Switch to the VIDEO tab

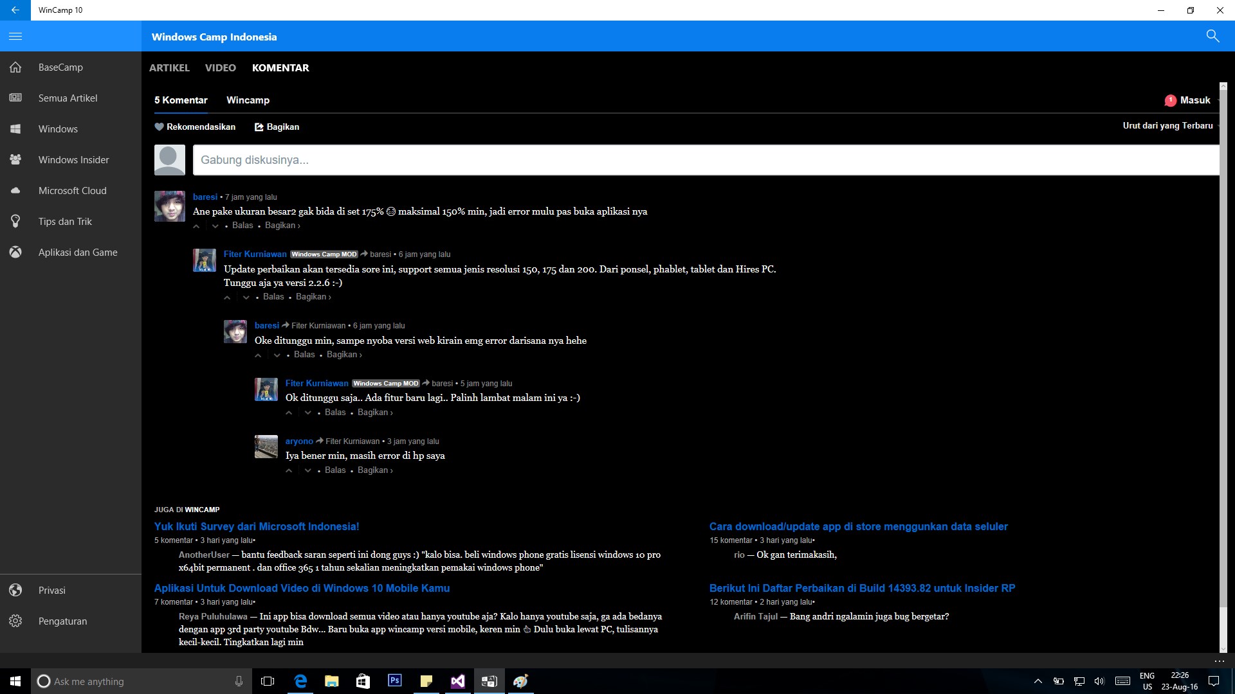pyautogui.click(x=221, y=67)
